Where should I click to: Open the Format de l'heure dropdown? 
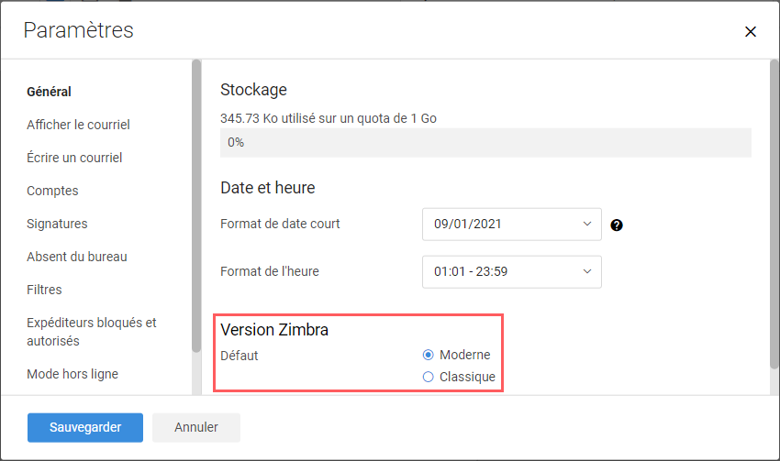pos(512,271)
